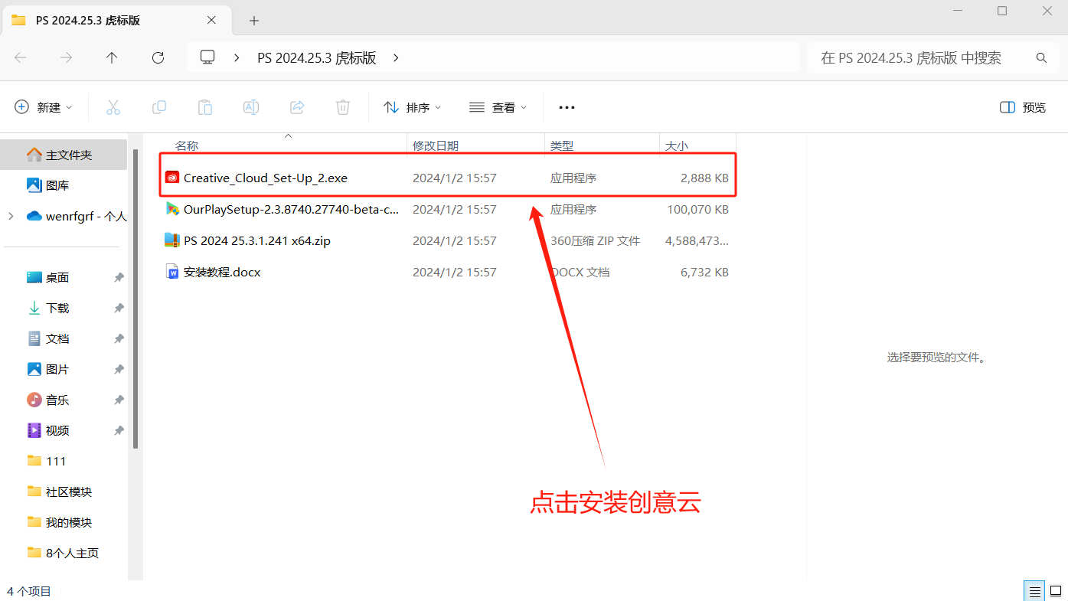1068x601 pixels.
Task: Select OurPlaySetup-2.3.8740.27740-beta file name
Action: click(x=292, y=209)
